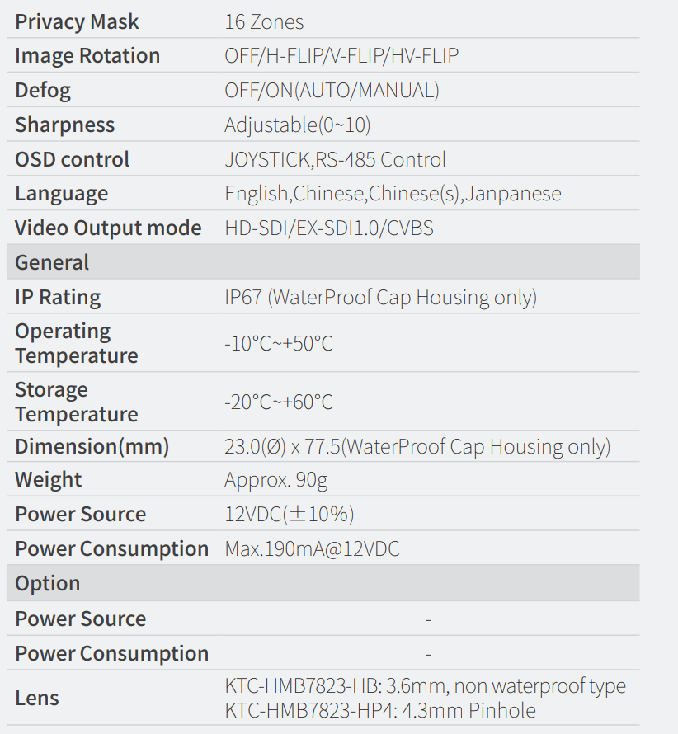Select the JOYSTICK,RS-485 Control text
Image resolution: width=678 pixels, height=734 pixels.
(335, 159)
